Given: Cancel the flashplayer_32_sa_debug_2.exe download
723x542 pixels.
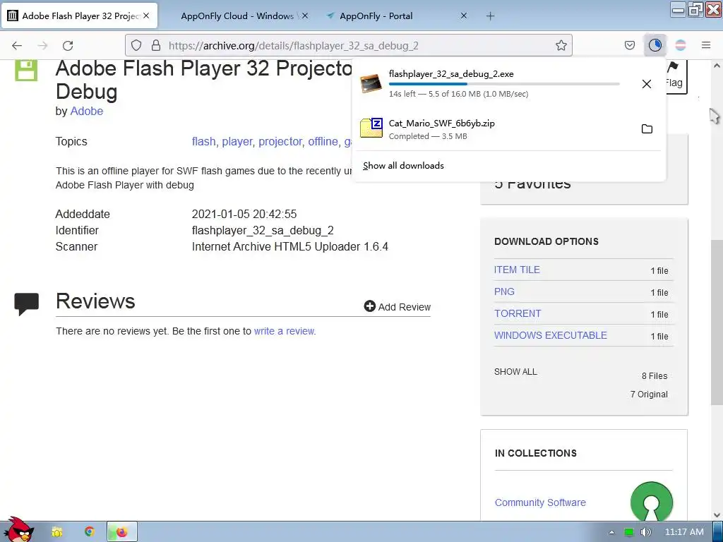Looking at the screenshot, I should coord(647,84).
